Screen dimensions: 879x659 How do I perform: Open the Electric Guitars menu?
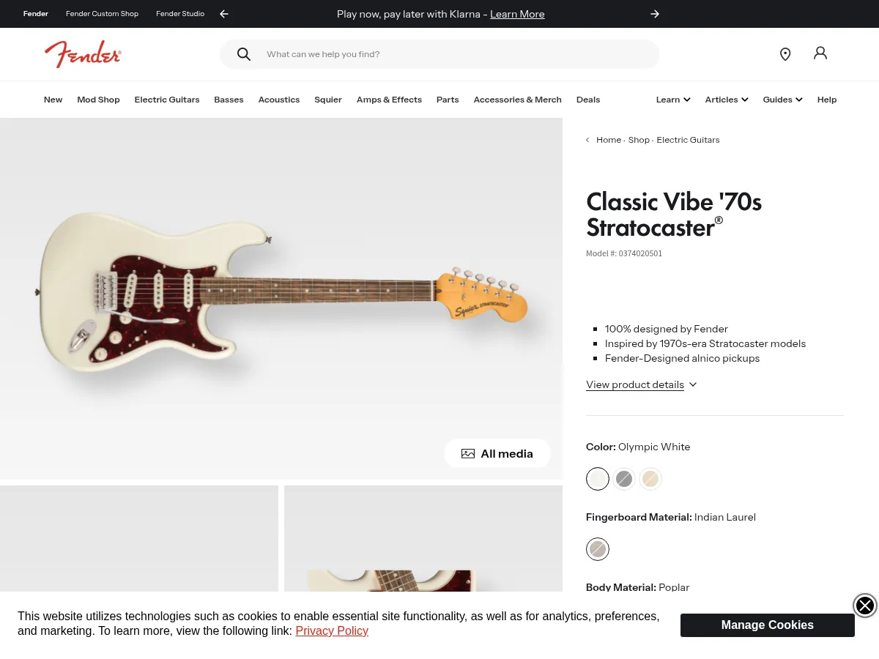(x=166, y=100)
